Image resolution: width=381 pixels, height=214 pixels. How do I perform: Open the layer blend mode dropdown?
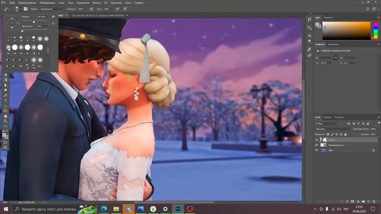[x=333, y=129]
